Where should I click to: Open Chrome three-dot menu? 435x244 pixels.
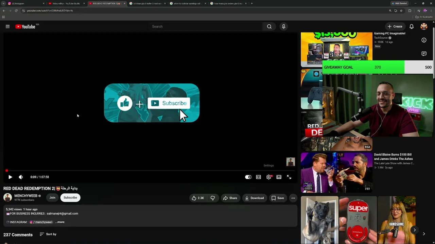tap(431, 11)
